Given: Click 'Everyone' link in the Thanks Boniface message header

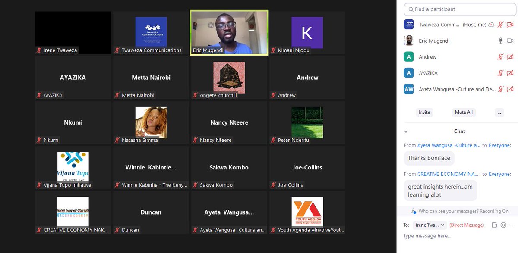Looking at the screenshot, I should pos(499,145).
